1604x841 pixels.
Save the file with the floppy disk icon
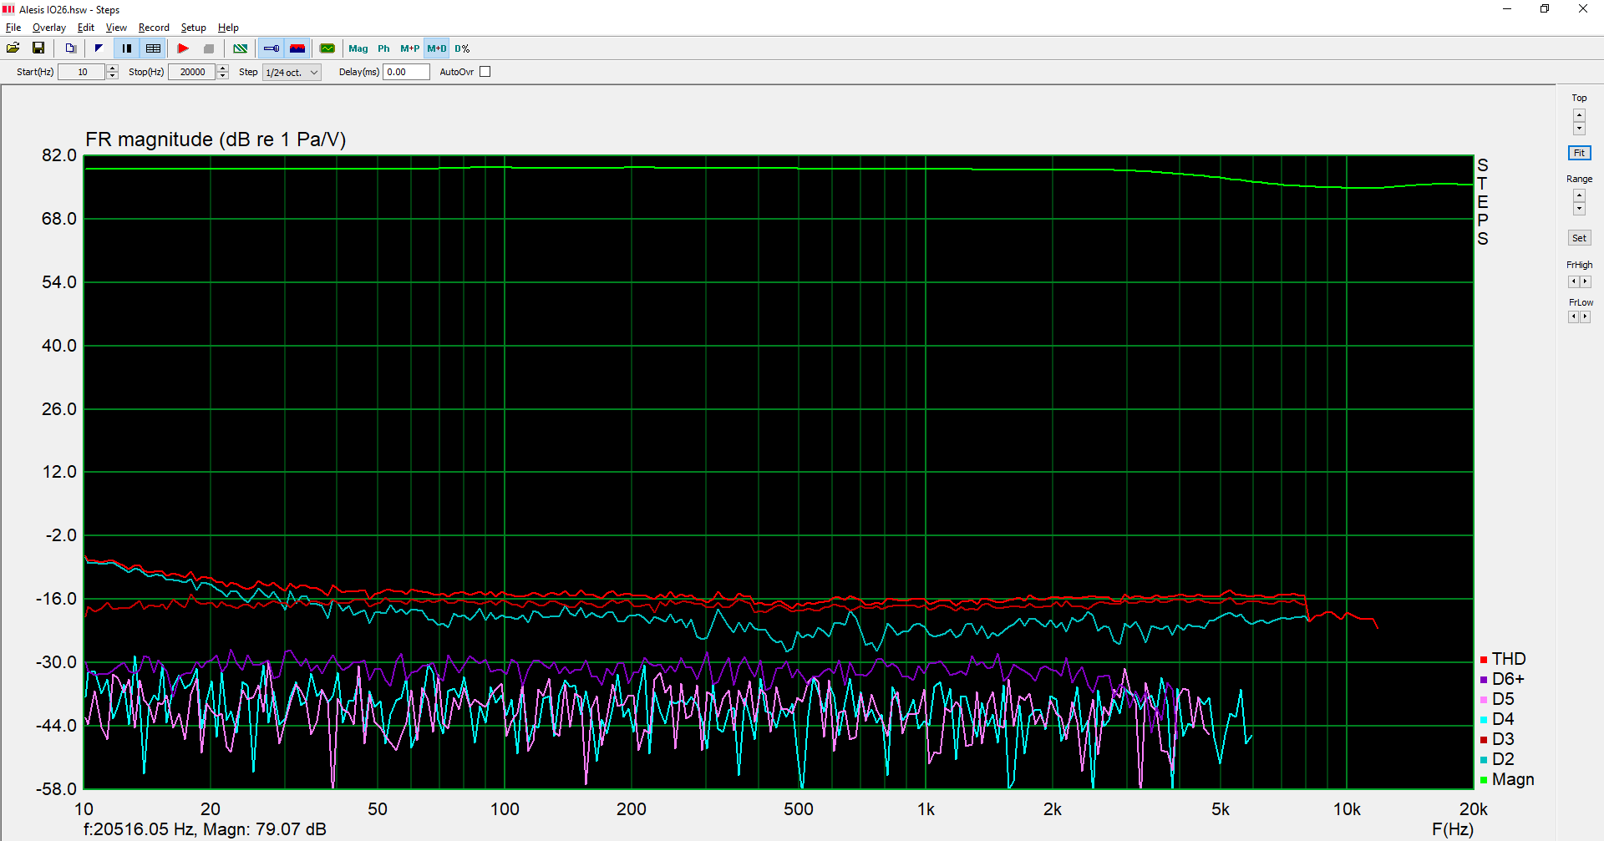(38, 48)
